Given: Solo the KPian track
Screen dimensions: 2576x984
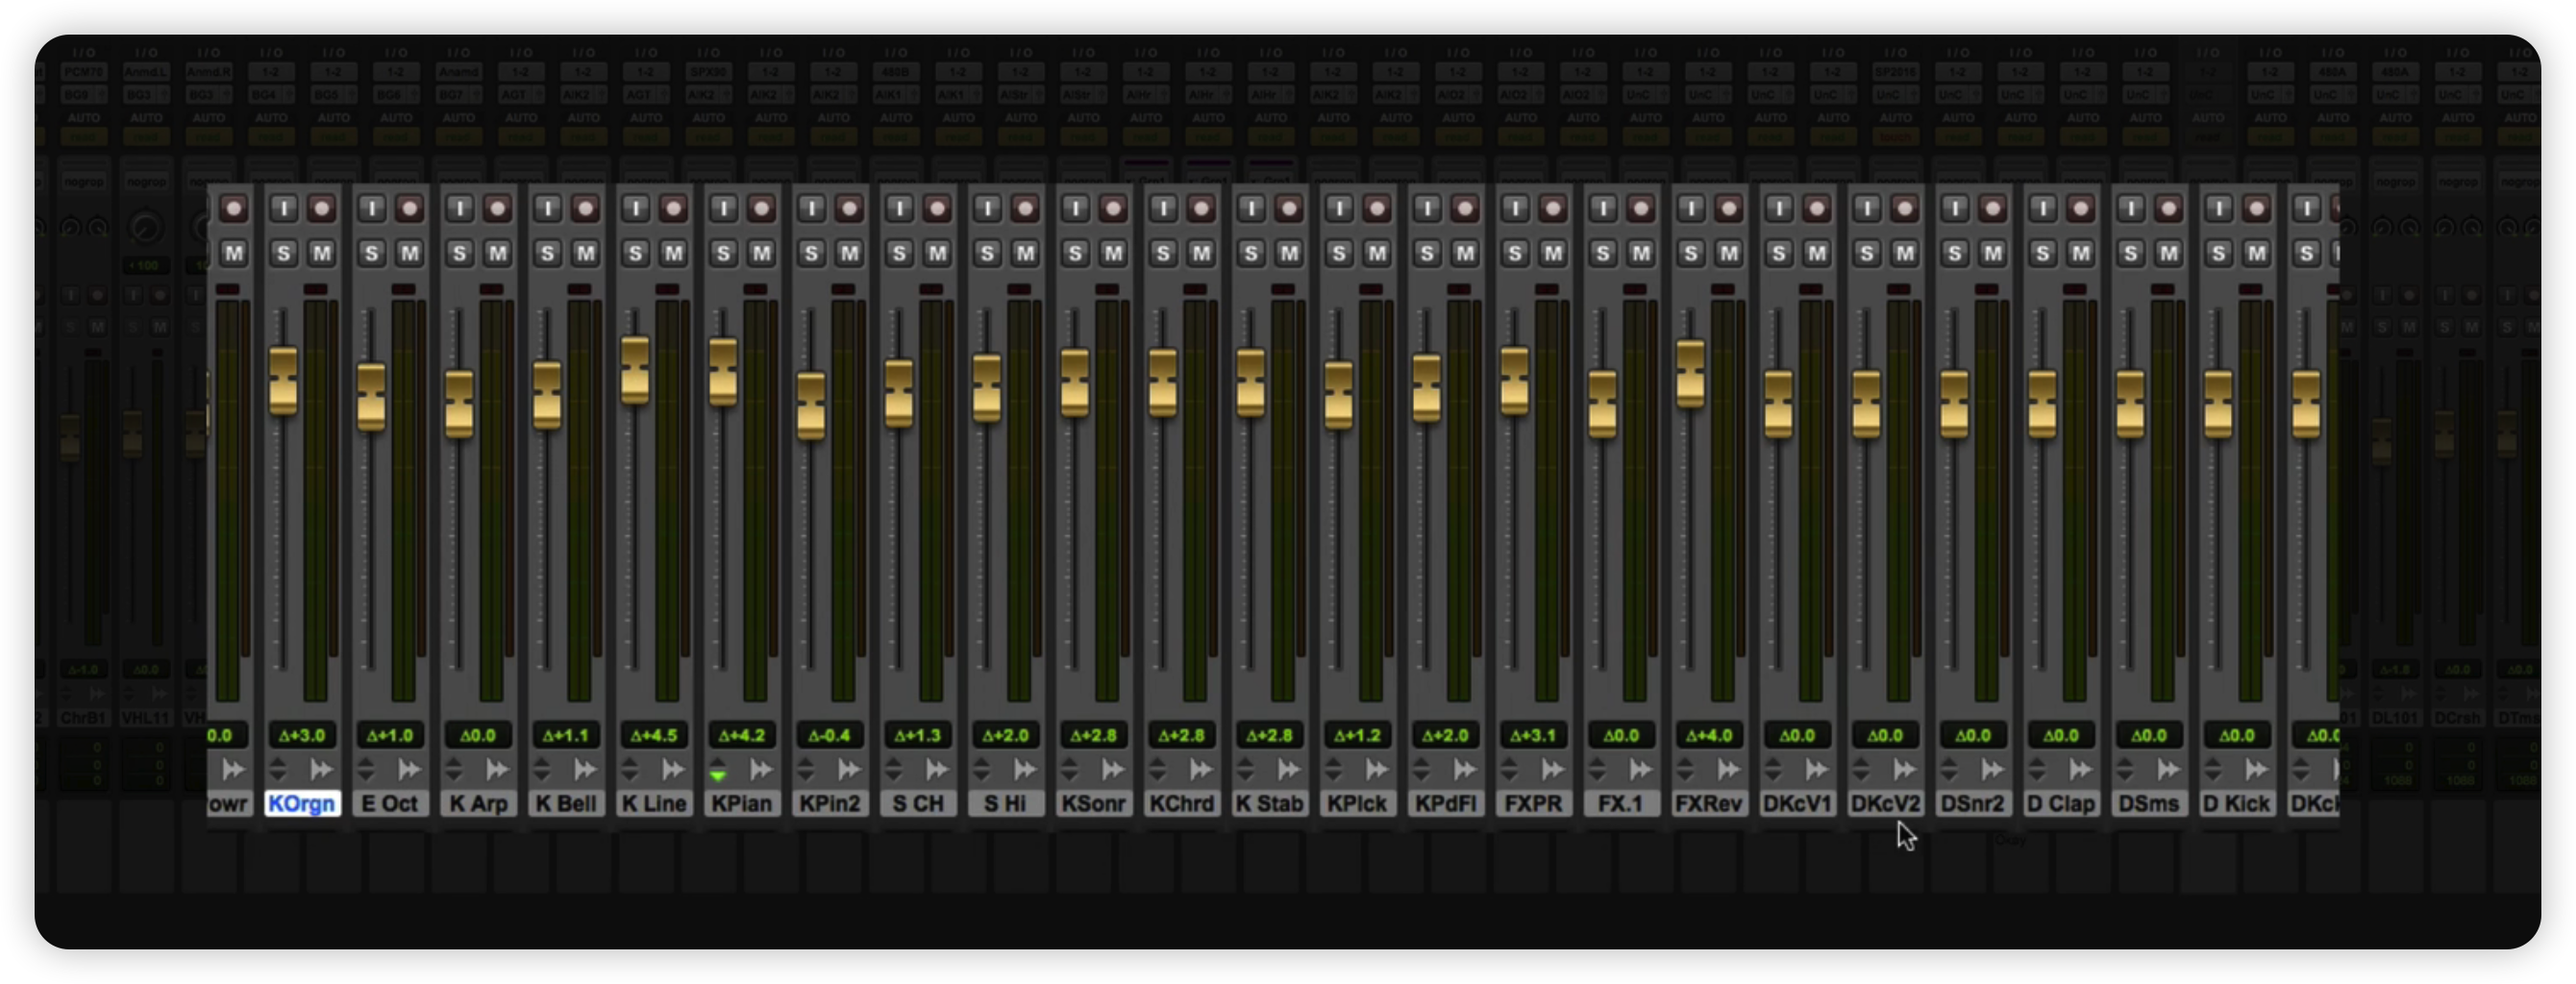Looking at the screenshot, I should click(723, 253).
